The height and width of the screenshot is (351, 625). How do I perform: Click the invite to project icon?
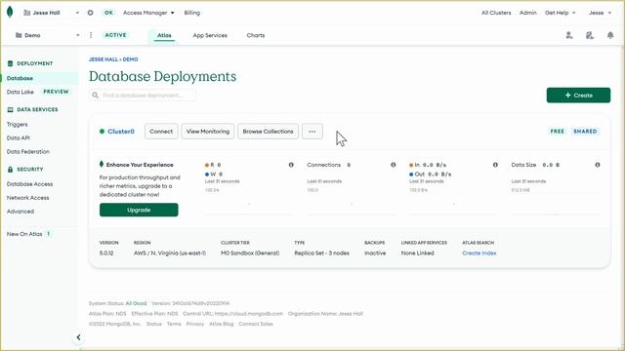pos(569,35)
